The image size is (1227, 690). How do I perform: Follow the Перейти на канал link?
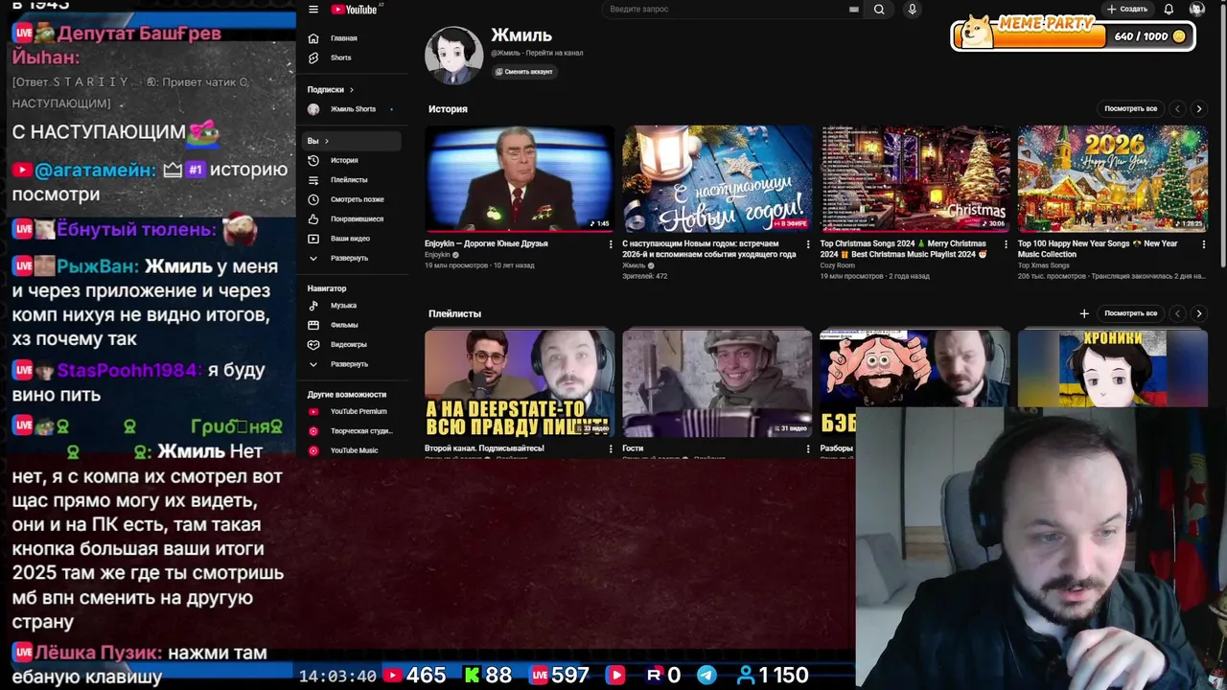tap(554, 53)
